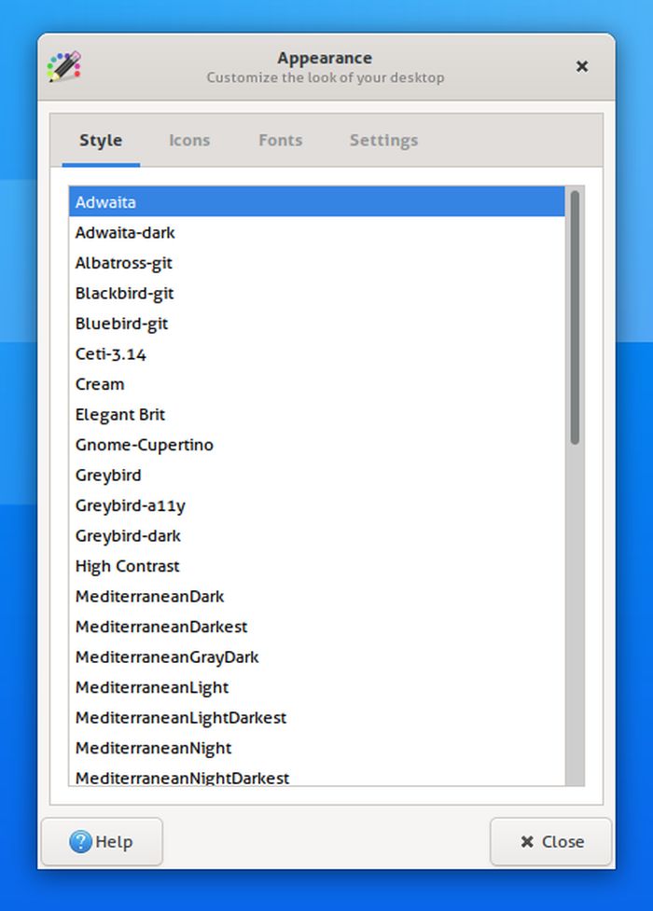
Task: Choose the Cream style
Action: point(99,384)
